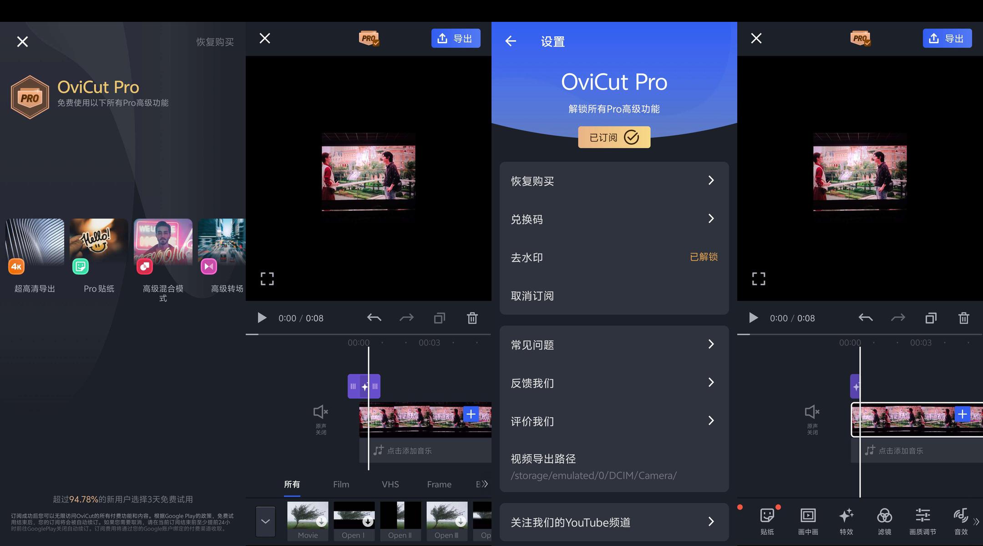The height and width of the screenshot is (546, 983).
Task: Choose the Open II effect thumbnail
Action: point(400,521)
